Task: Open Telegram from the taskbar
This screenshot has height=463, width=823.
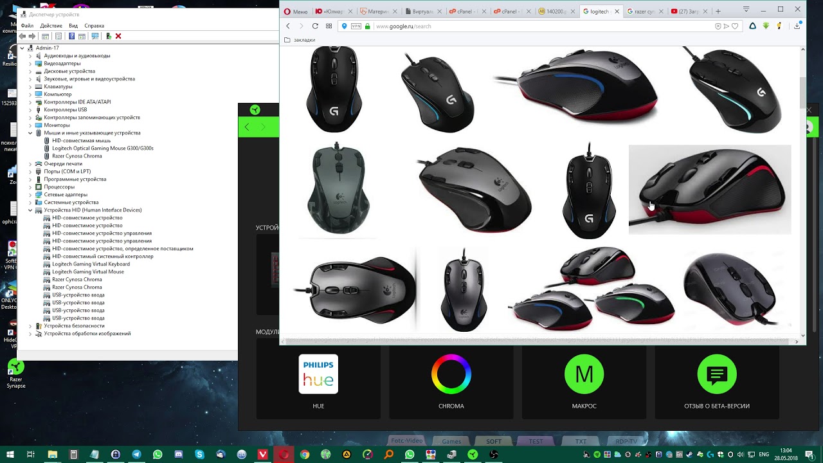Action: (x=137, y=455)
